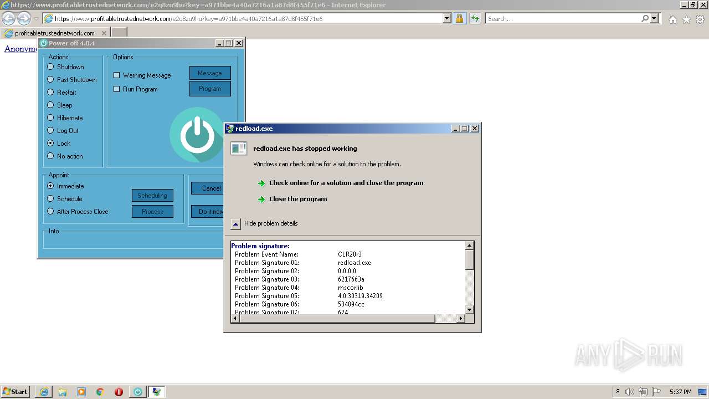The width and height of the screenshot is (709, 399).
Task: Switch to the profitabletrustednetwork.com tab
Action: pos(55,33)
